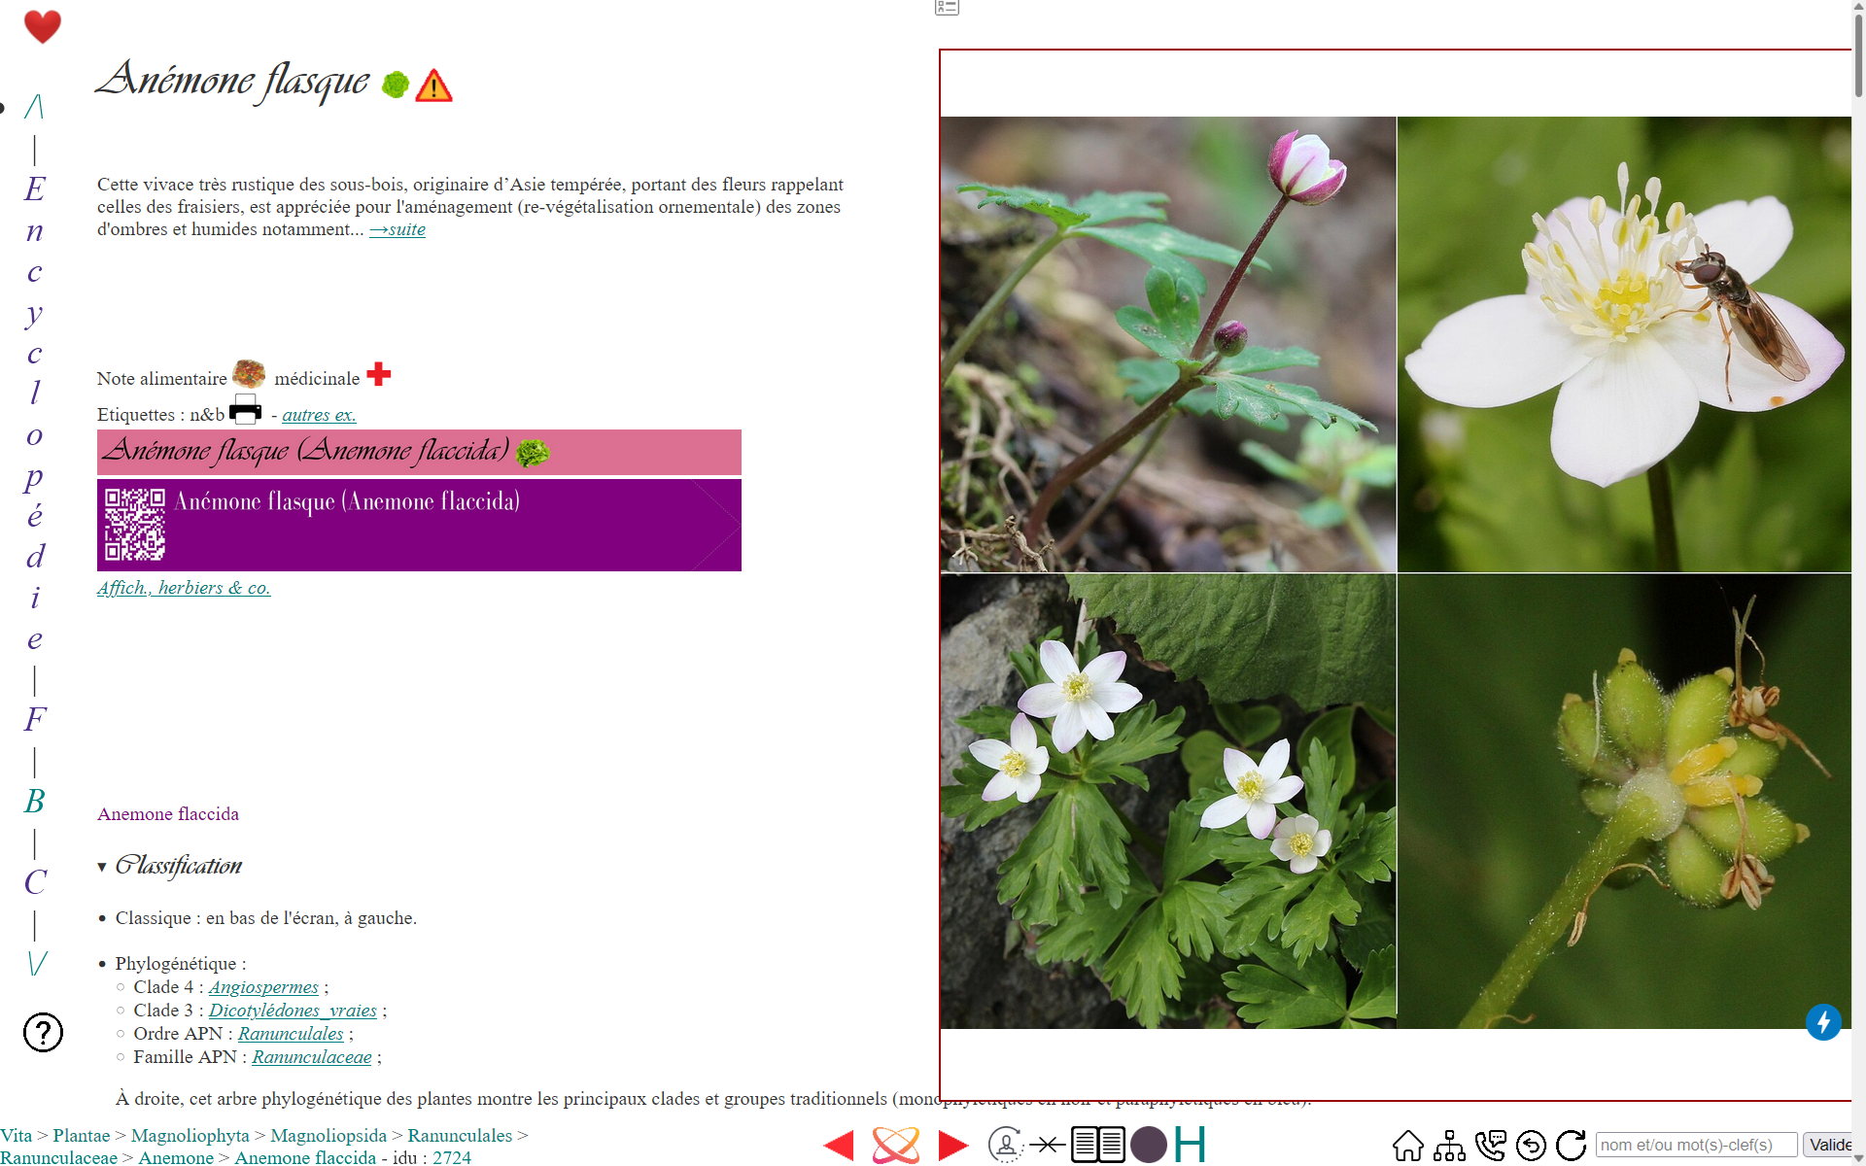Expand description with the suite link

[397, 229]
